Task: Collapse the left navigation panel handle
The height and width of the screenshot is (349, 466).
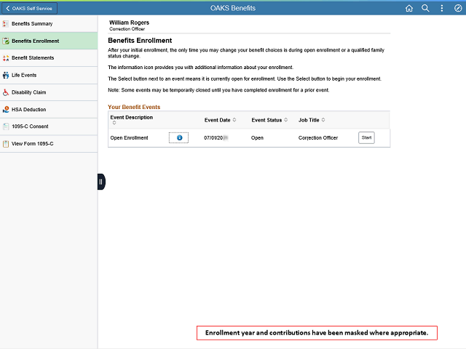Action: pos(101,182)
